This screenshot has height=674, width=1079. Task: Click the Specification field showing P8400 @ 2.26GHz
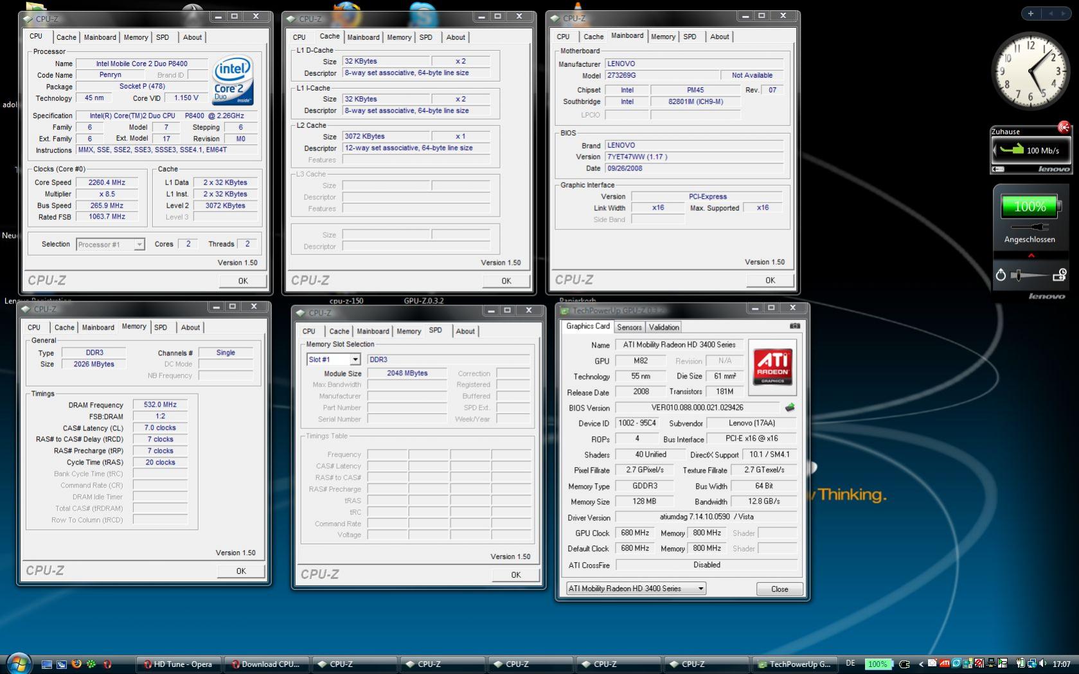coord(167,116)
